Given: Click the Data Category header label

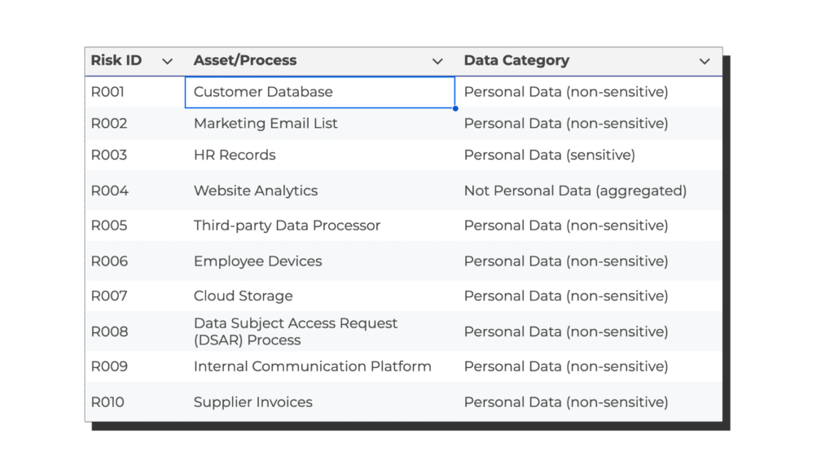Looking at the screenshot, I should [516, 60].
